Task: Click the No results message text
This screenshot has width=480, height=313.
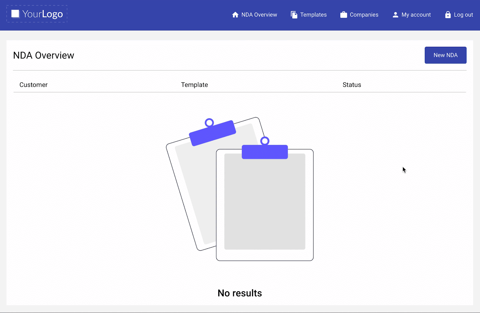Action: tap(240, 293)
